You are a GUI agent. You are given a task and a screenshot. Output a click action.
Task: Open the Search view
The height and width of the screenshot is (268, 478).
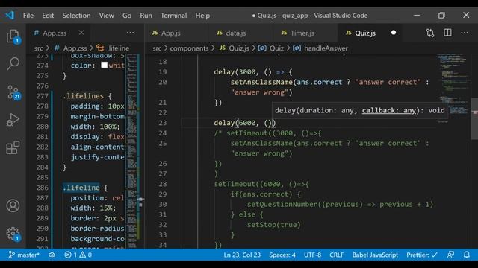click(x=13, y=63)
